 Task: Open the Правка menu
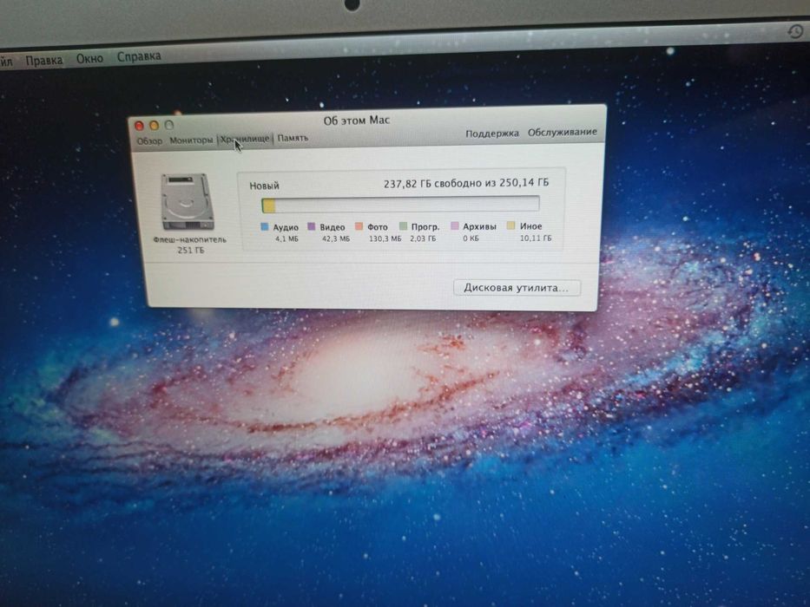tap(44, 61)
